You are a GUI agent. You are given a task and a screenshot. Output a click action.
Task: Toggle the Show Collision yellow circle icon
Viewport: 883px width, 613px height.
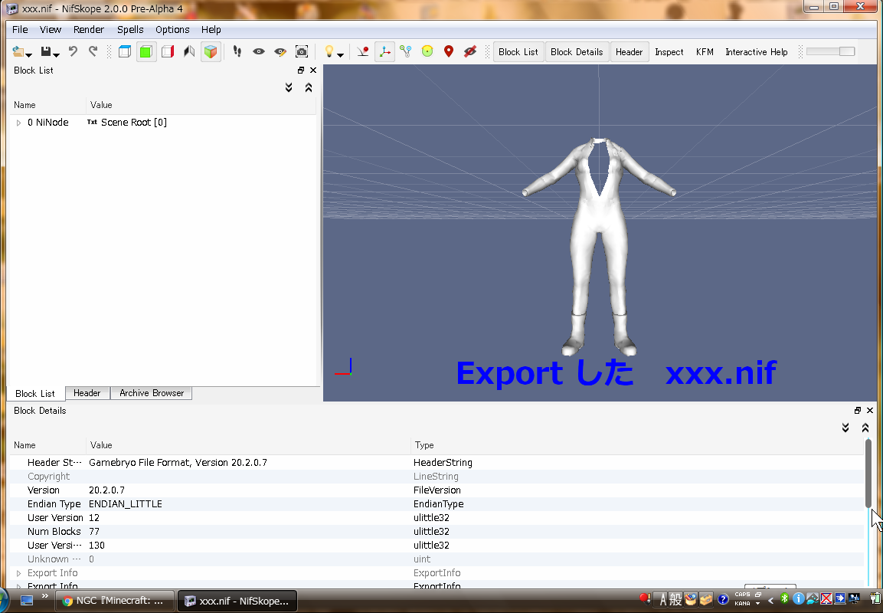(427, 52)
